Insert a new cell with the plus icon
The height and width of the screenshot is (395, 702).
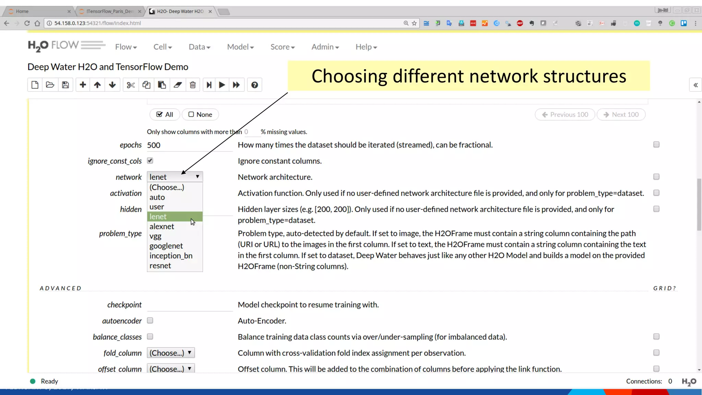83,85
